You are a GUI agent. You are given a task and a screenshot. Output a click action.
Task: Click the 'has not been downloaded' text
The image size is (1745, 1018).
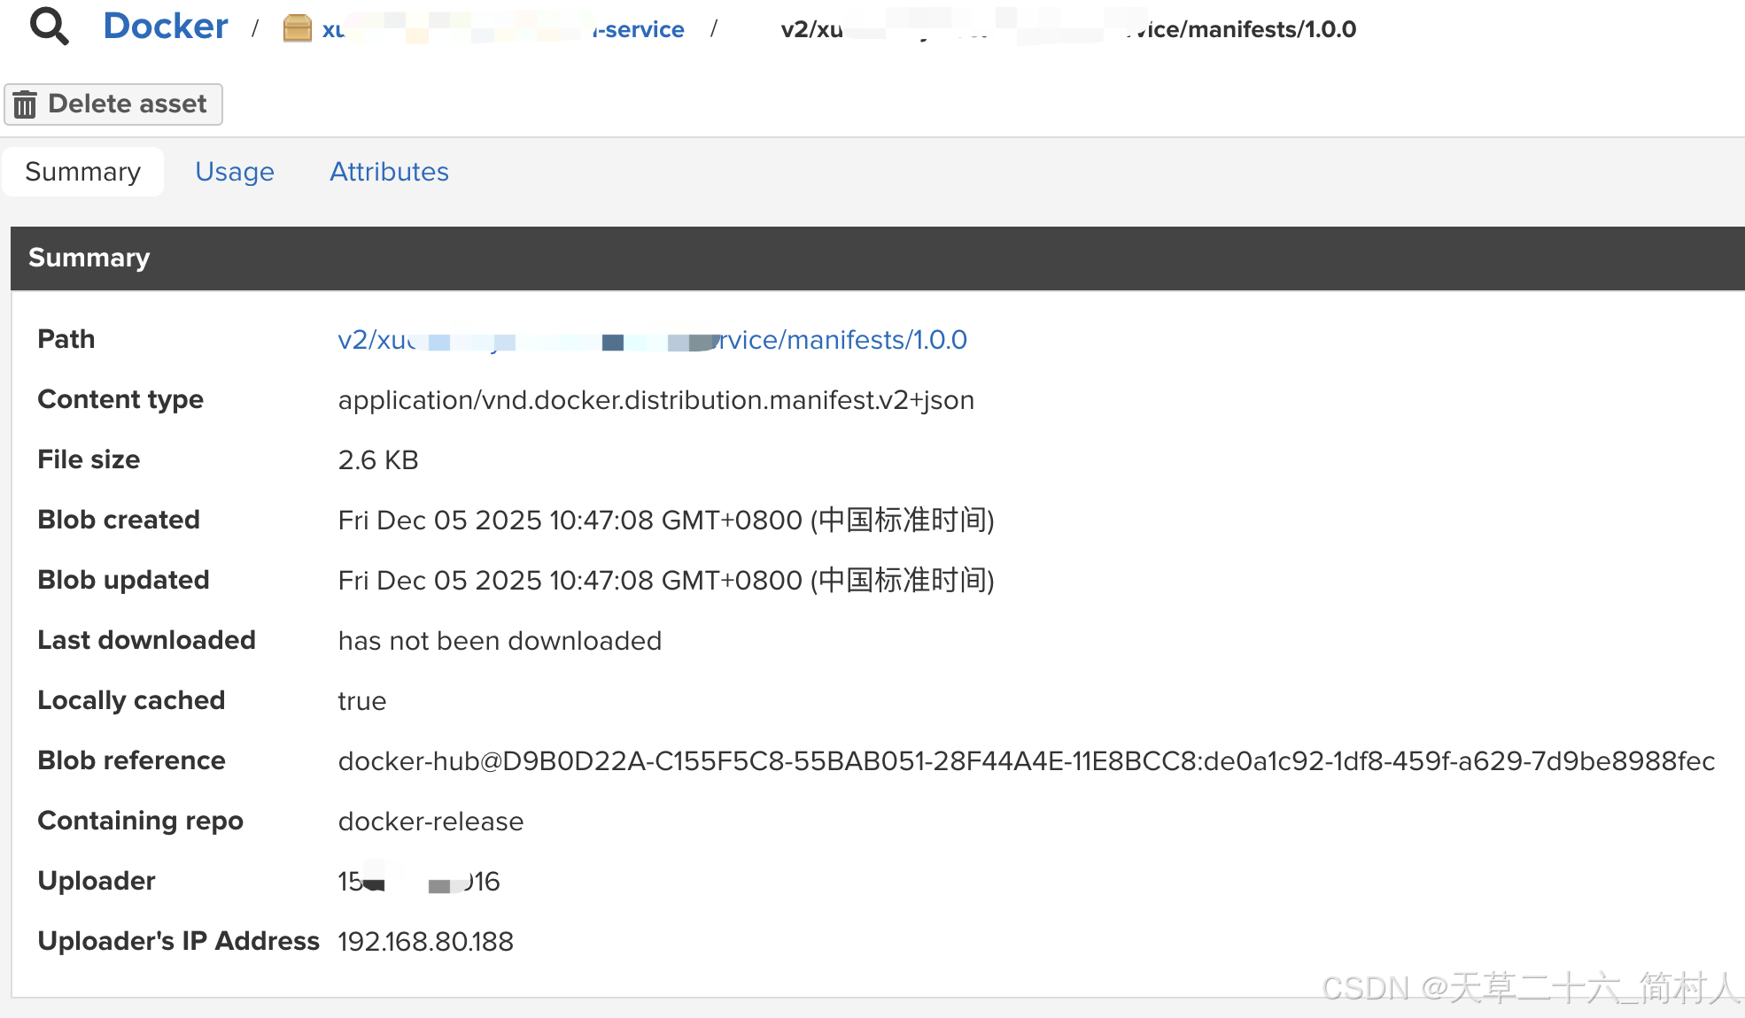point(500,641)
